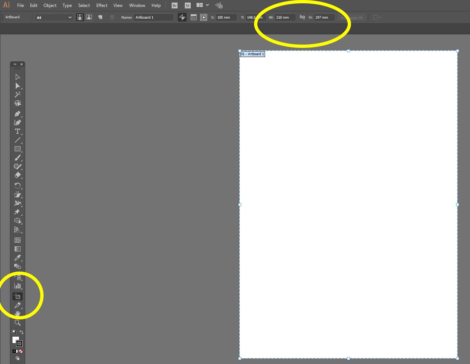
Task: Open the Select menu
Action: click(x=84, y=5)
